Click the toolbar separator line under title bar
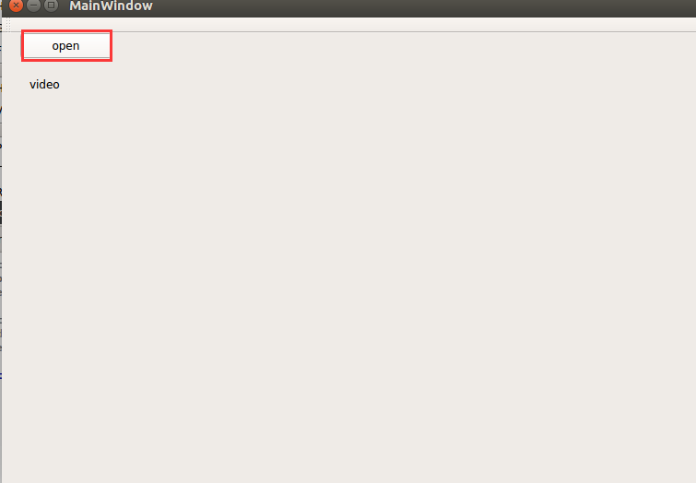This screenshot has height=483, width=696. pos(350,32)
